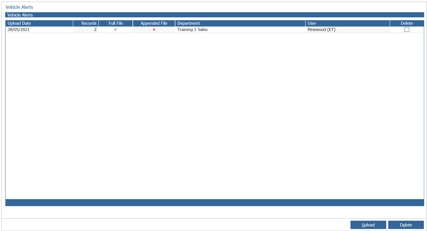Click the Training 1 Sales department cell
Screen dimensions: 427x231
pyautogui.click(x=240, y=30)
